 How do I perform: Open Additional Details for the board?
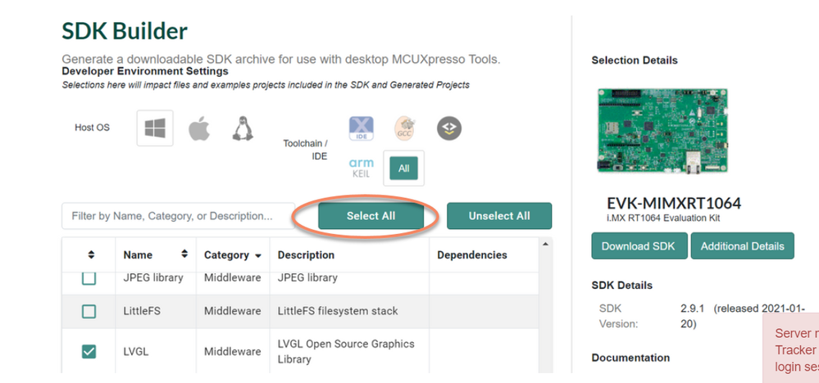(742, 246)
